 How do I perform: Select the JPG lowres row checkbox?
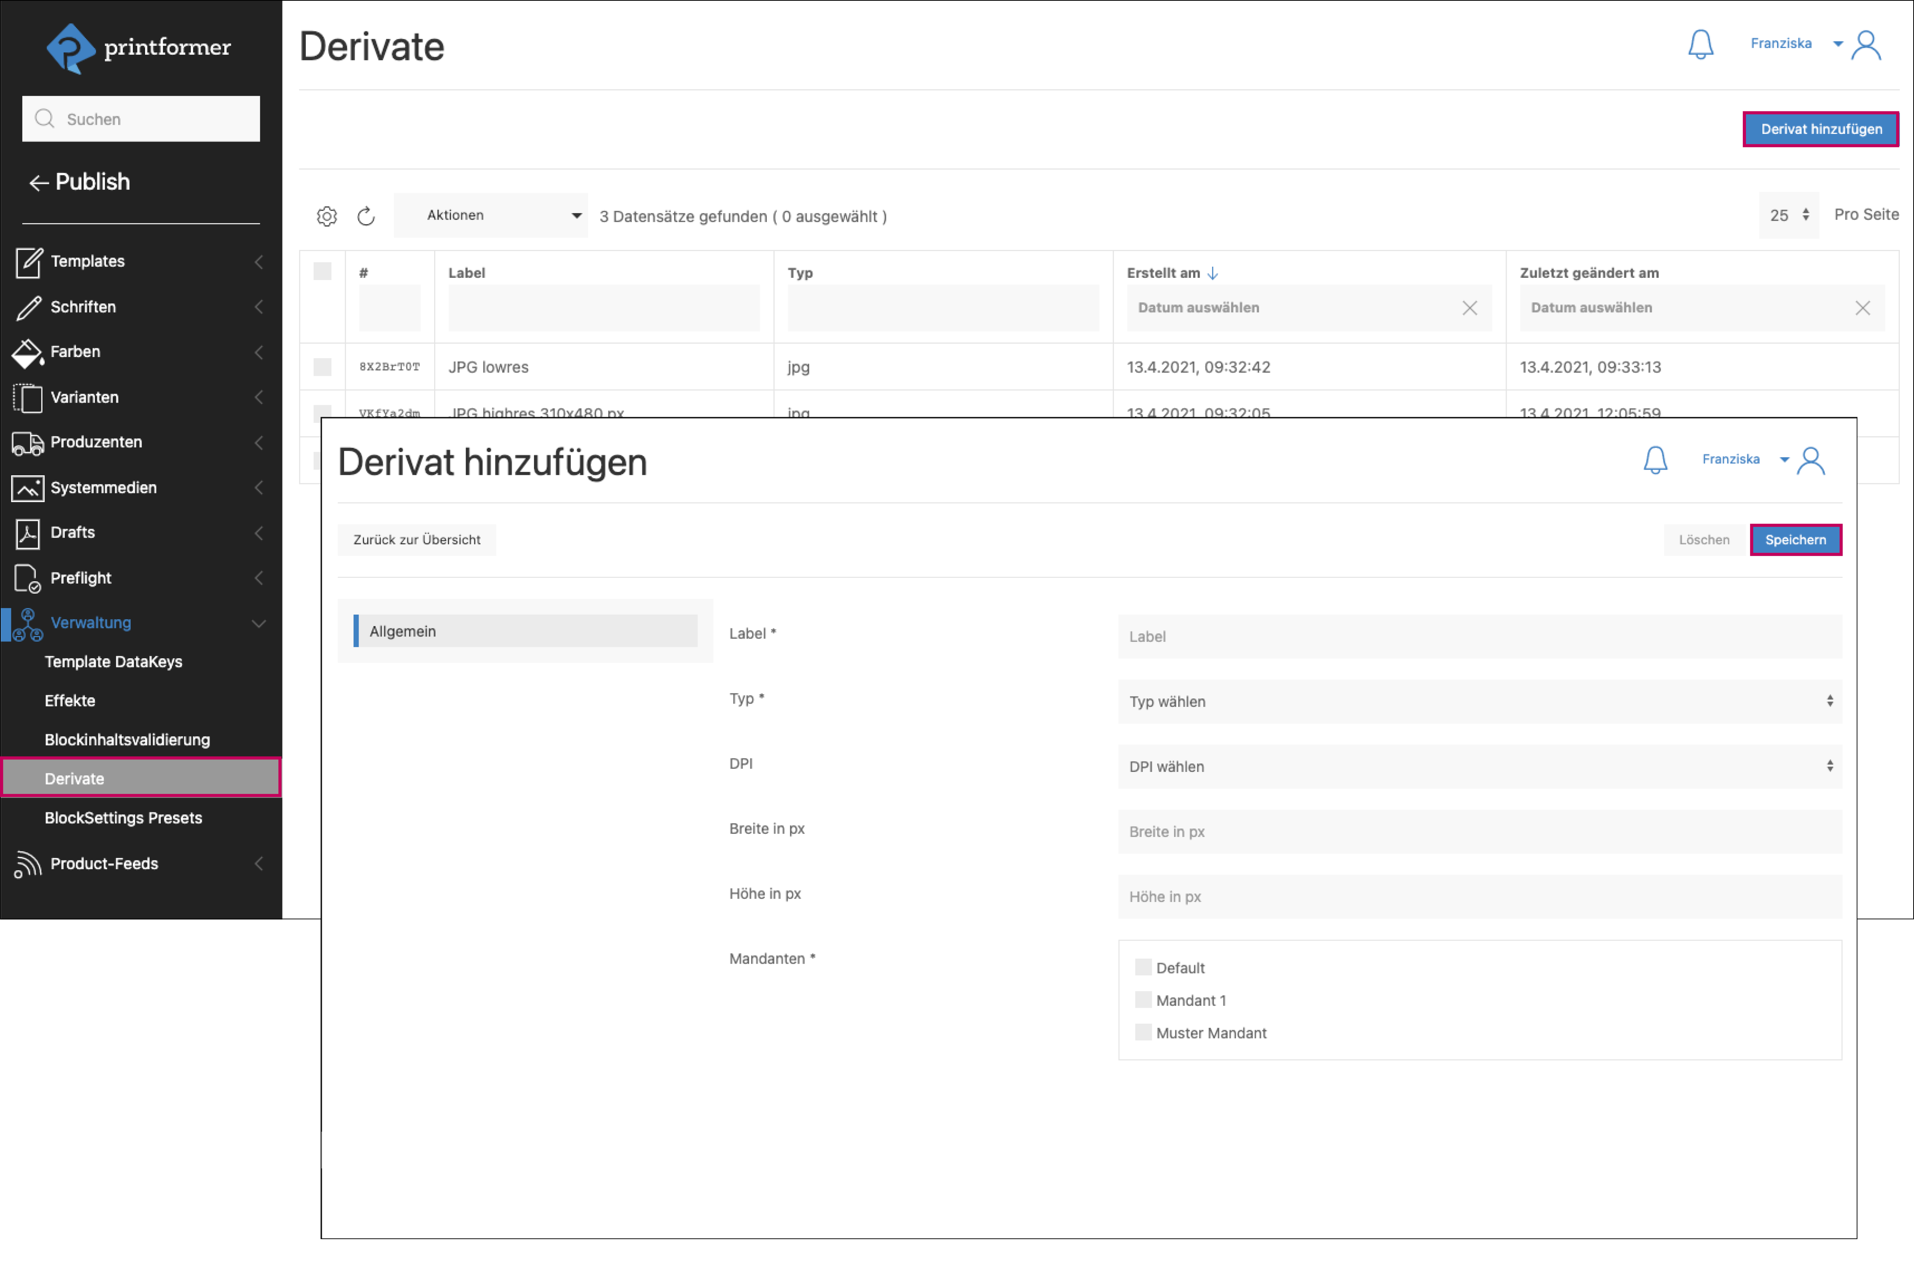click(x=322, y=367)
